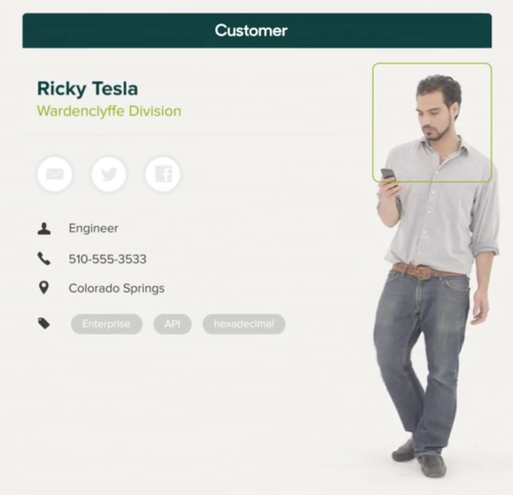This screenshot has height=495, width=513.
Task: Select the hexadecimal tag
Action: coord(244,324)
